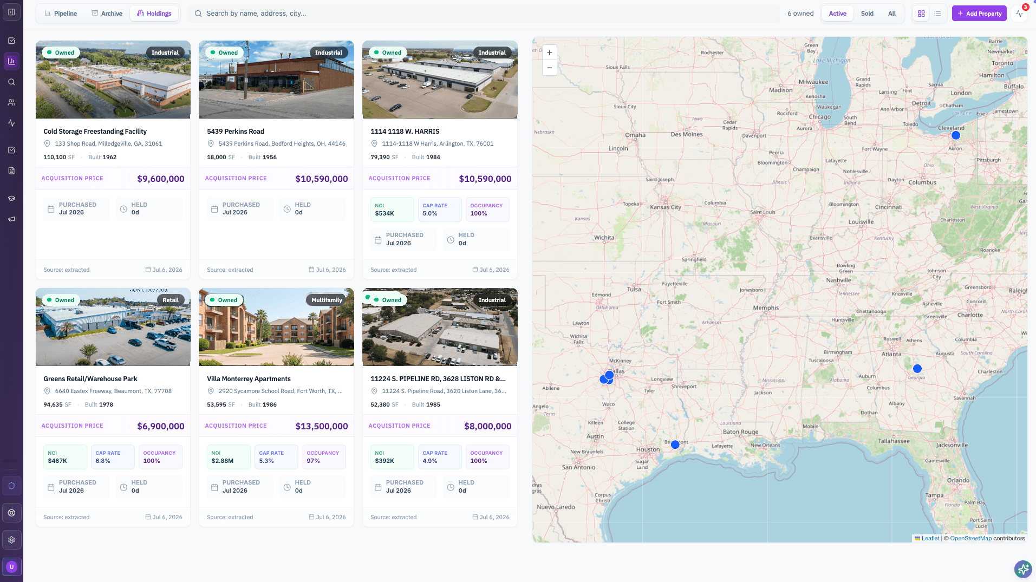
Task: Open activity notifications with badge
Action: click(1020, 14)
